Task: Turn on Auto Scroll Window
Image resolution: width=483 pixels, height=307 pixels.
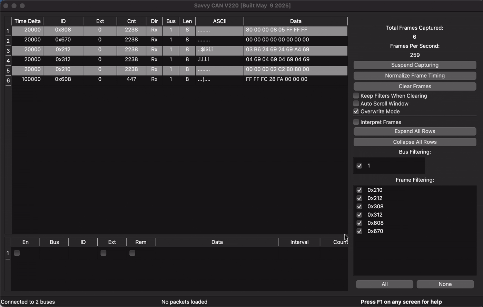Action: coord(356,103)
